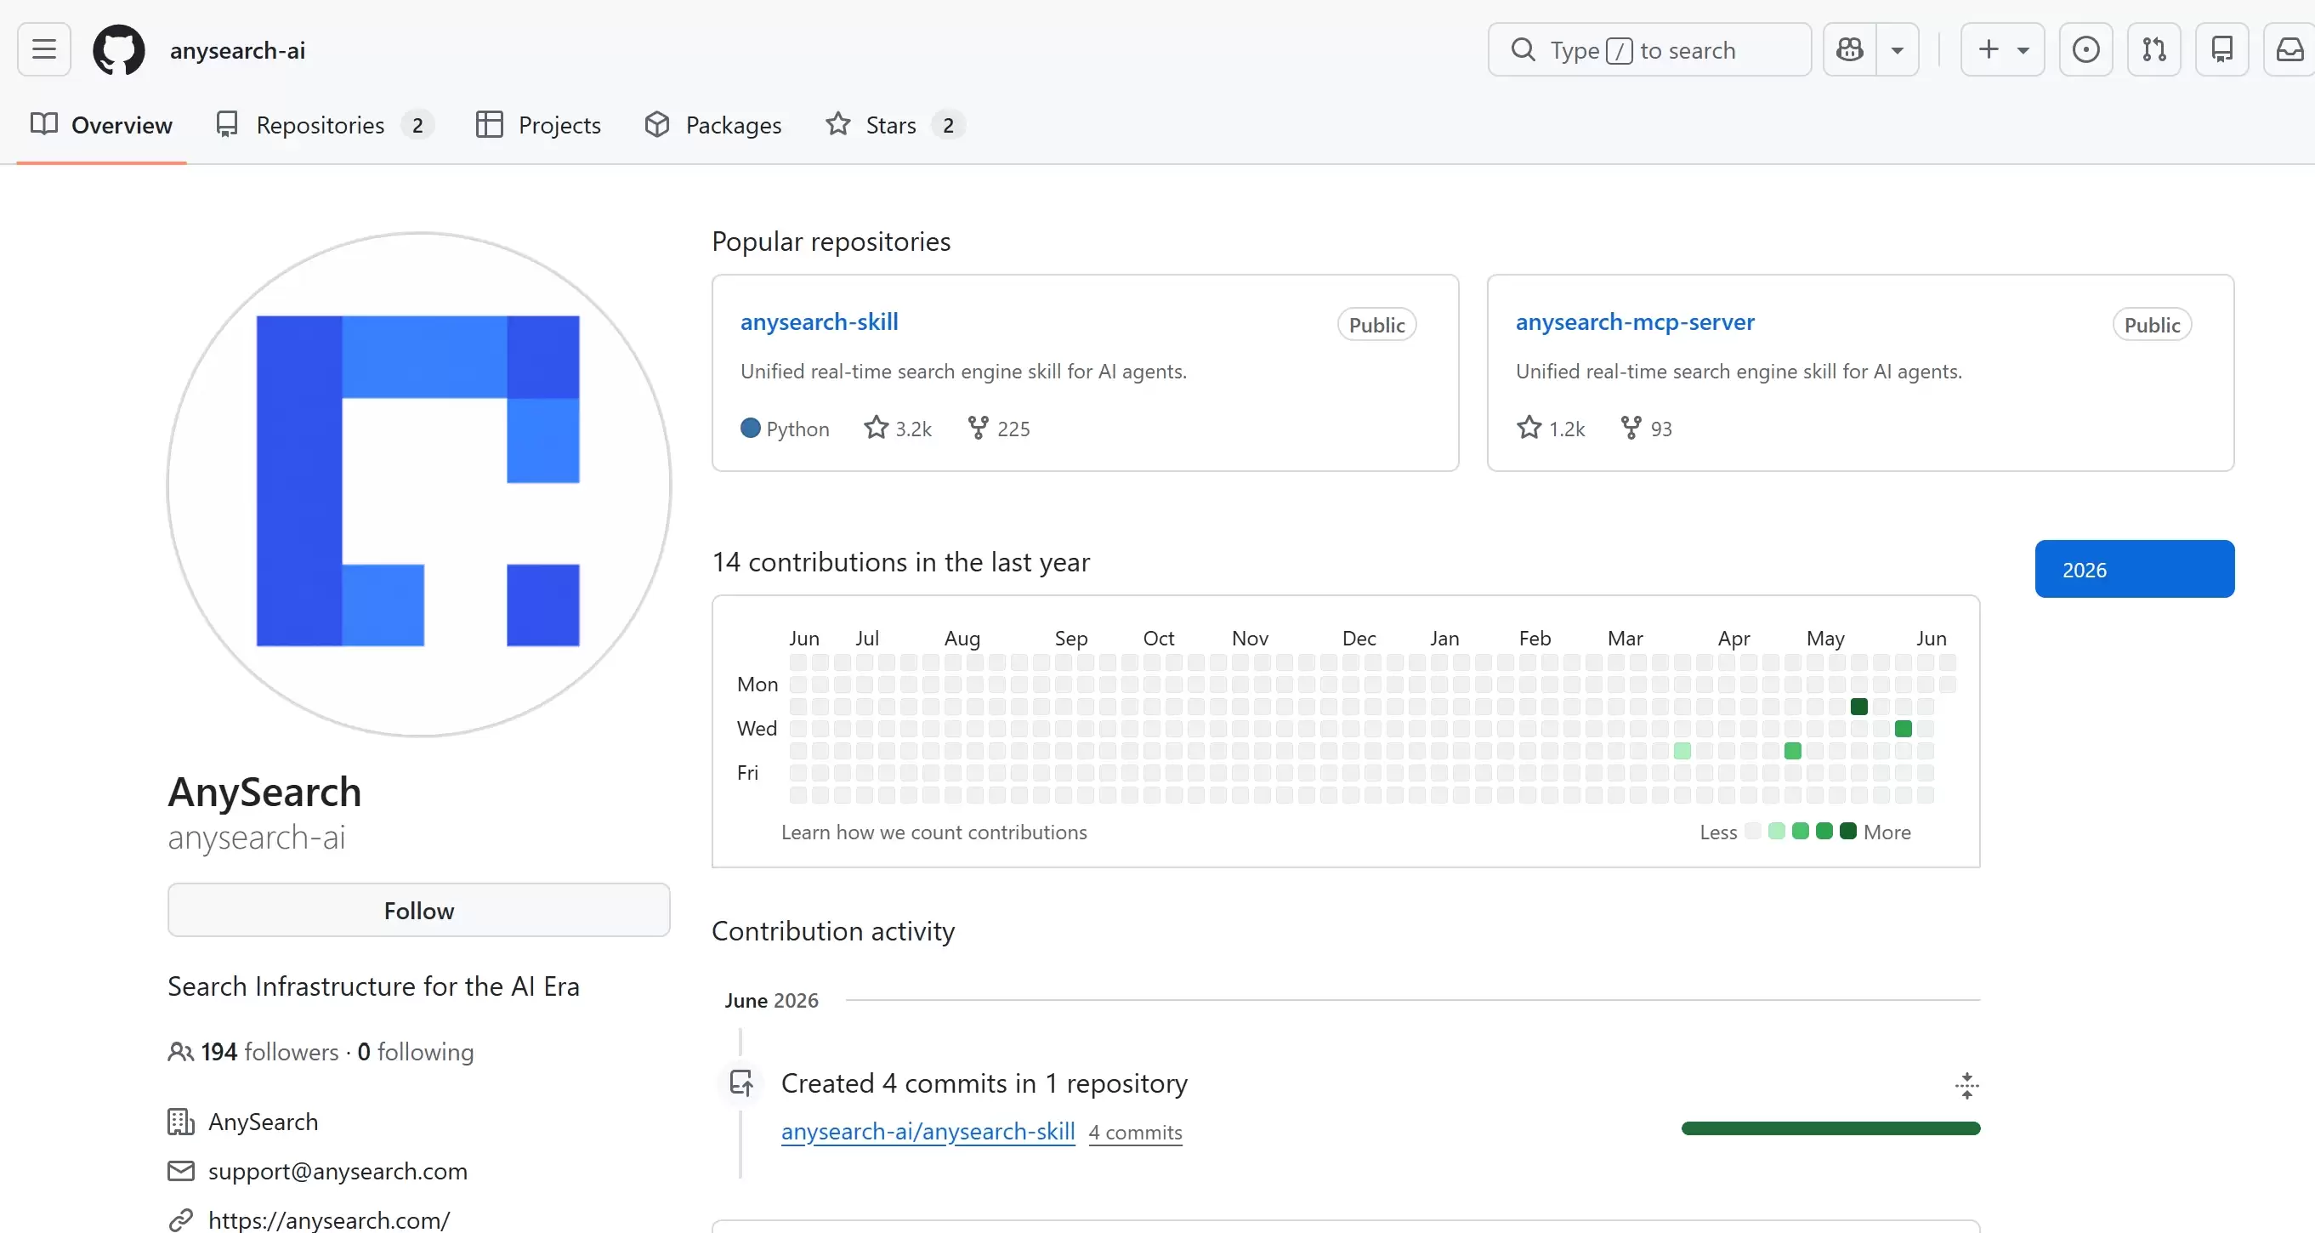View stargazers of anysearch-skill (3.2k)

[x=898, y=429]
